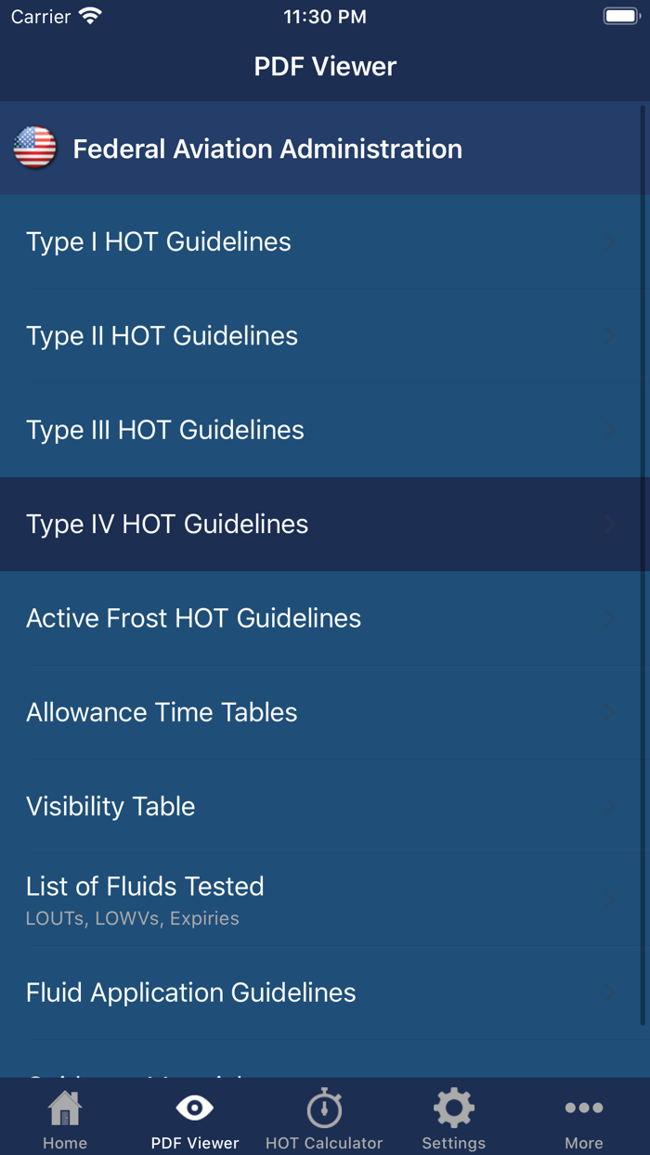This screenshot has width=650, height=1155.
Task: Open Type III HOT Guidelines
Action: click(x=165, y=430)
